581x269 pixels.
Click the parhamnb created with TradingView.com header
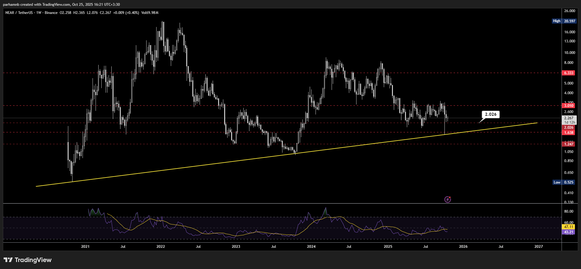61,5
